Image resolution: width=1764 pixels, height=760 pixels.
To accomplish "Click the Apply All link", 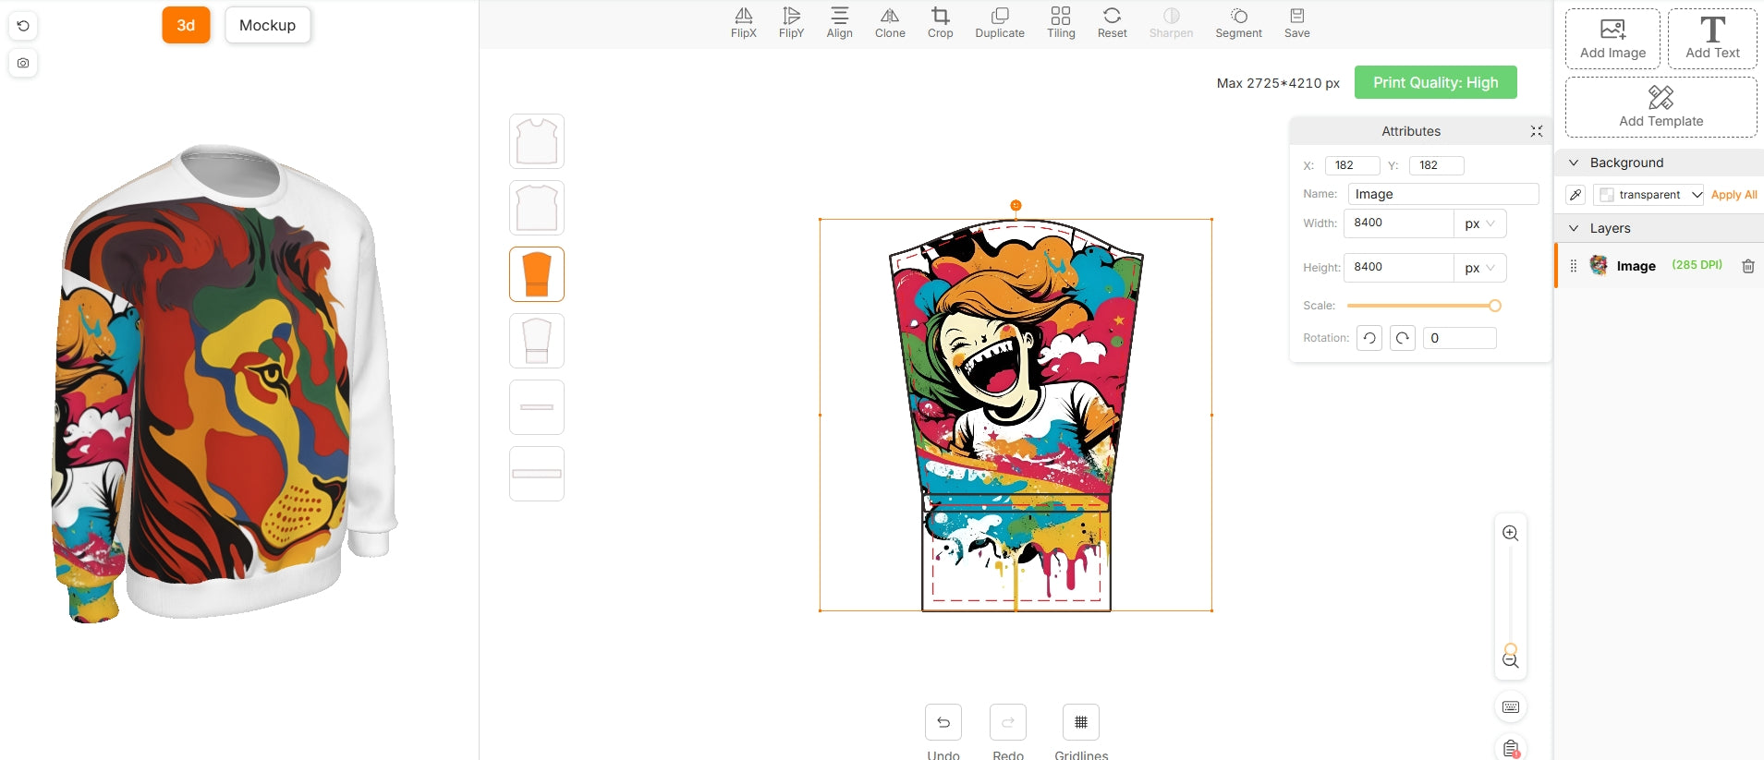I will [1734, 195].
